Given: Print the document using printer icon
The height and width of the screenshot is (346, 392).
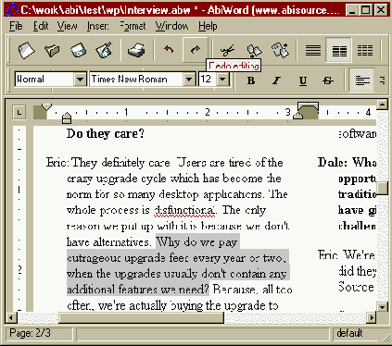Looking at the screenshot, I should coord(136,50).
